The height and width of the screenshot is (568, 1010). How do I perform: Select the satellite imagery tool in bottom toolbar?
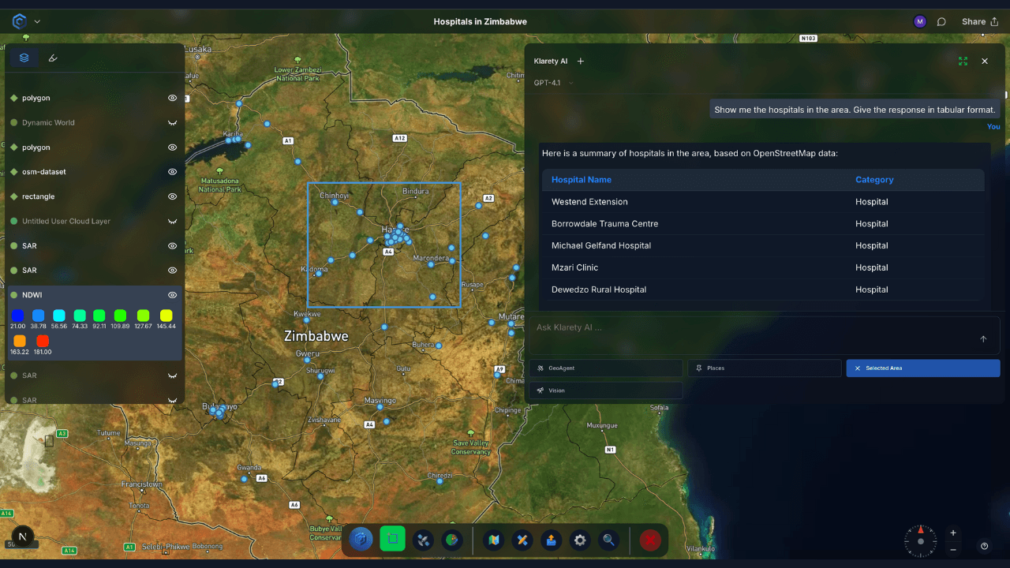coord(422,540)
